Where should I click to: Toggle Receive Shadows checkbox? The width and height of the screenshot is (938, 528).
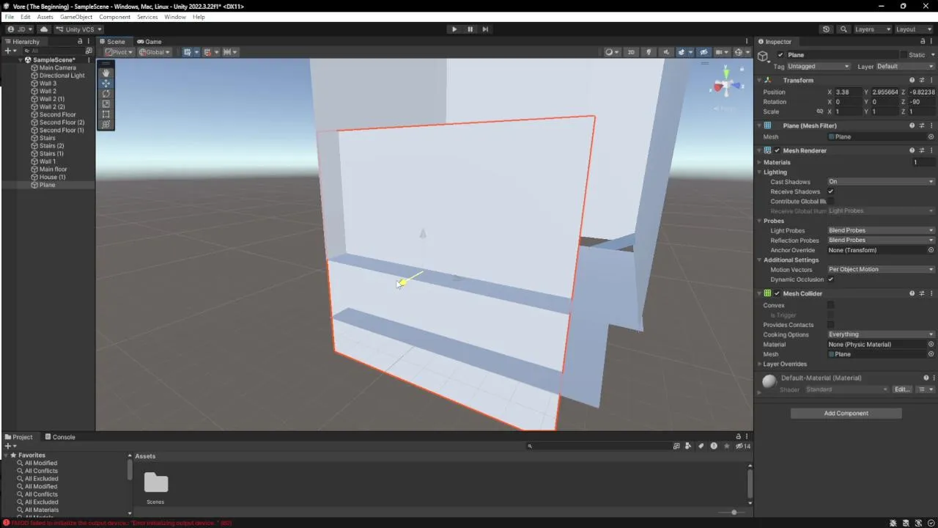click(x=830, y=191)
